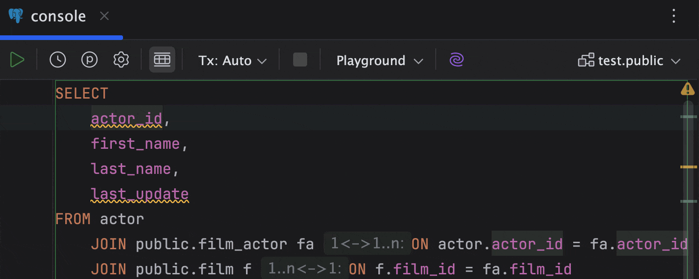Click the circled P view parameters icon
This screenshot has height=279, width=699.
[x=89, y=60]
